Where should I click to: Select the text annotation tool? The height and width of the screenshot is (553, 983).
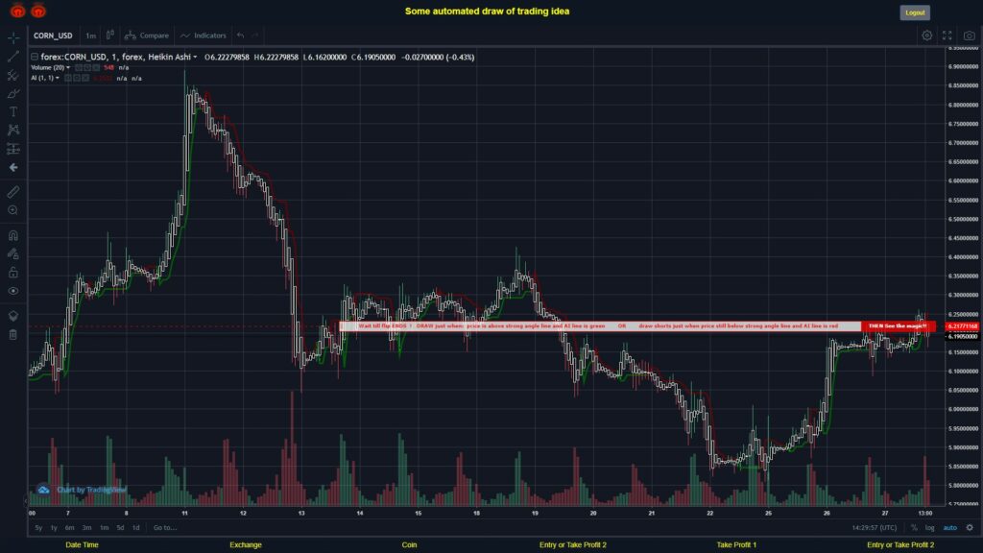click(13, 111)
